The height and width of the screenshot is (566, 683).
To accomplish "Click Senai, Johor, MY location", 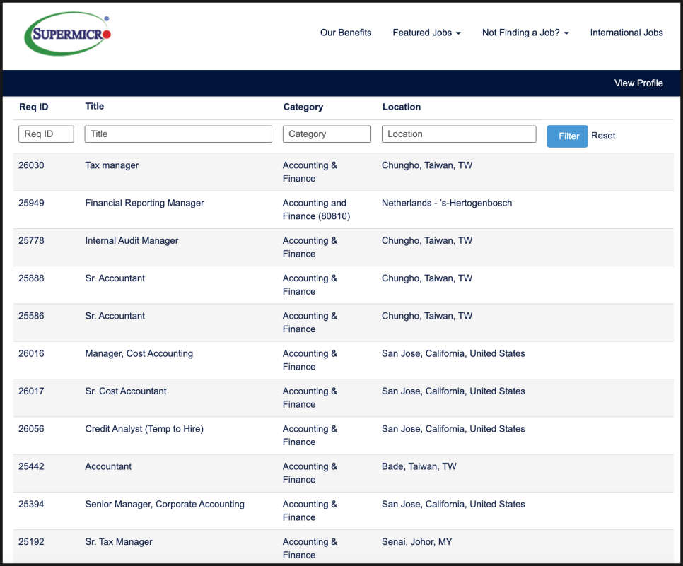I will [417, 542].
